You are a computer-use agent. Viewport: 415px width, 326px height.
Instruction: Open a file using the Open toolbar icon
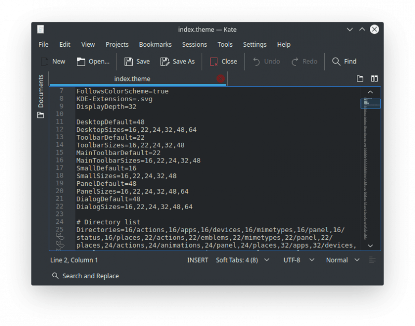pos(93,61)
